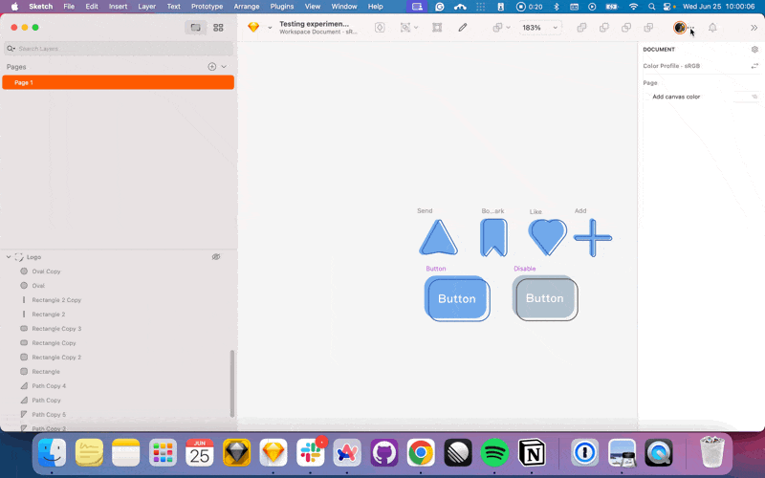Open Document settings gear icon
Image resolution: width=765 pixels, height=478 pixels.
[754, 50]
